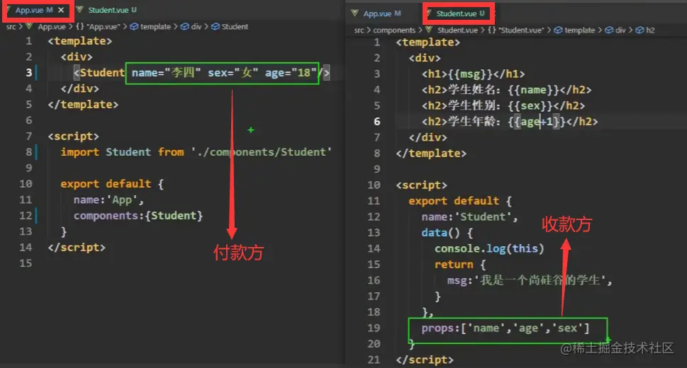Image resolution: width=687 pixels, height=368 pixels.
Task: Open App.vue tab in right editor
Action: pos(376,13)
